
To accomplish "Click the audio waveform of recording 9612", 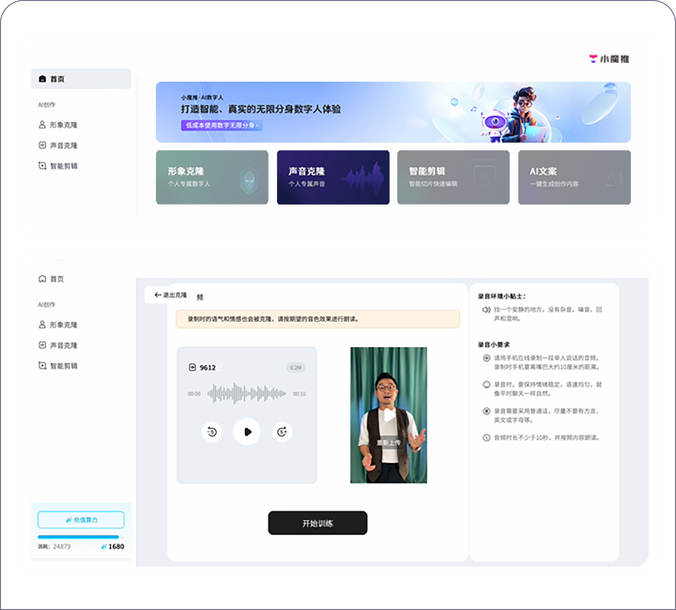I will click(246, 393).
